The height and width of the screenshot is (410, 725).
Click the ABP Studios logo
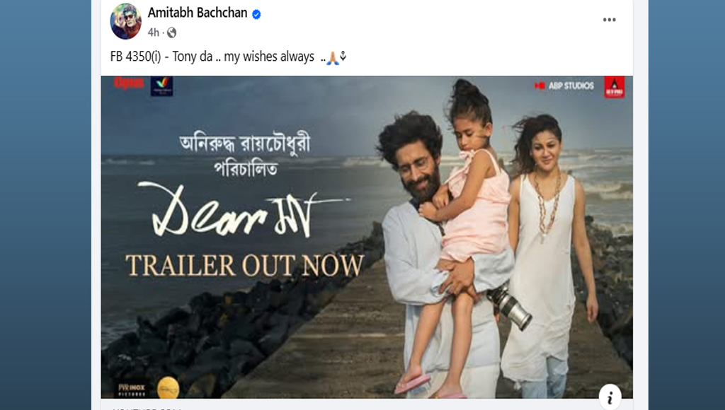(564, 86)
